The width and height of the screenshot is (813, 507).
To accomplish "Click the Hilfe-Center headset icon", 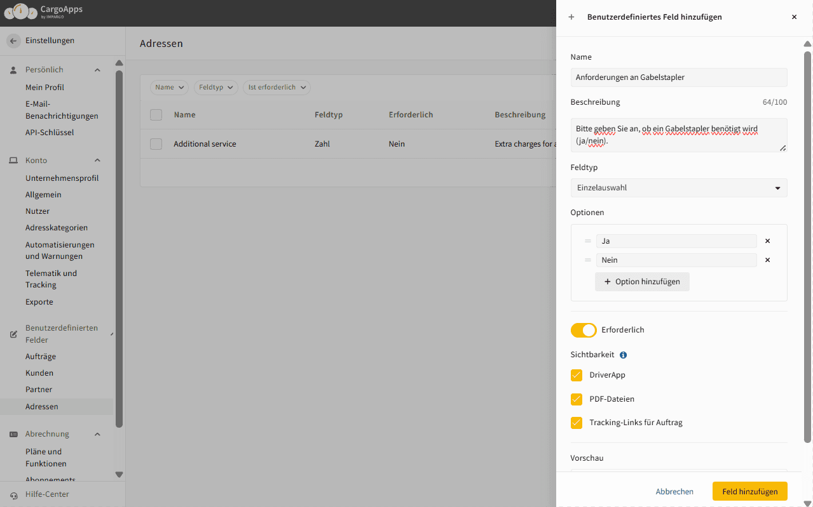I will coord(14,495).
